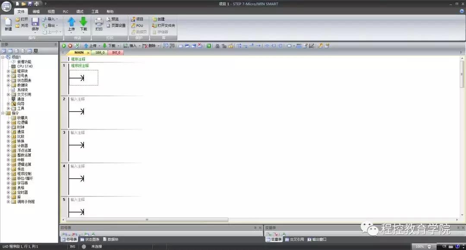Expand the 位逻辑 bit logic folder
The height and width of the screenshot is (250, 466).
(8, 123)
